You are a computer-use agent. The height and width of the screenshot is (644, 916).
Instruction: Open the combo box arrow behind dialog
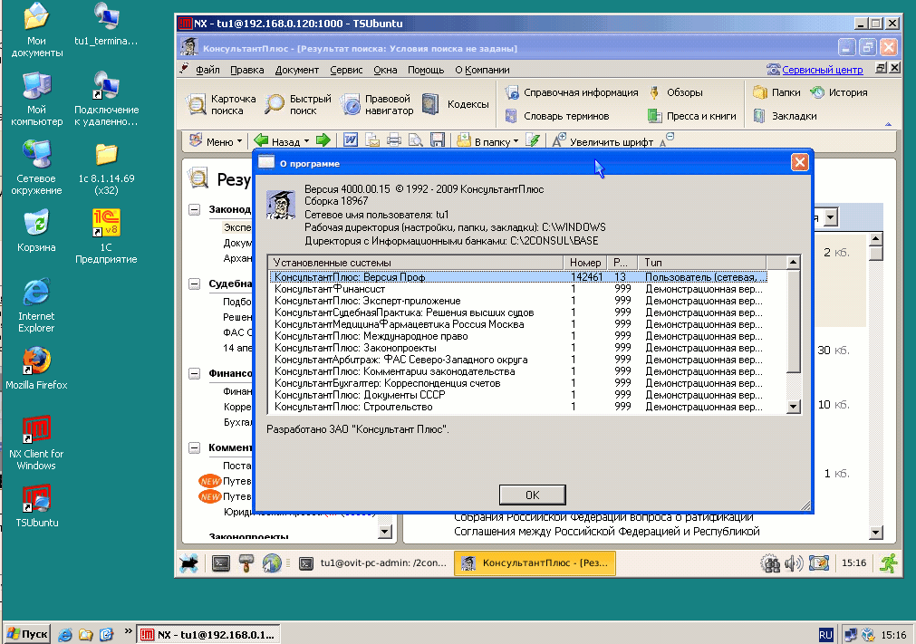tap(830, 217)
